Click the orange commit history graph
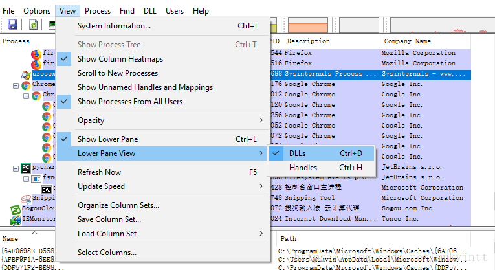 tap(308, 25)
